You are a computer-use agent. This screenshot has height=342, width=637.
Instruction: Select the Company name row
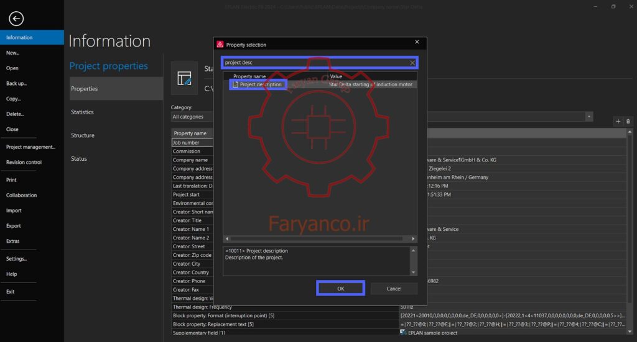click(x=192, y=160)
